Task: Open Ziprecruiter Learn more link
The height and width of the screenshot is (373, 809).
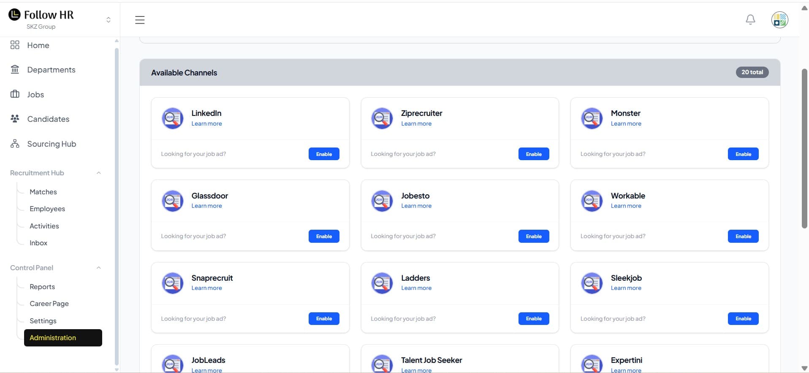Action: point(416,123)
